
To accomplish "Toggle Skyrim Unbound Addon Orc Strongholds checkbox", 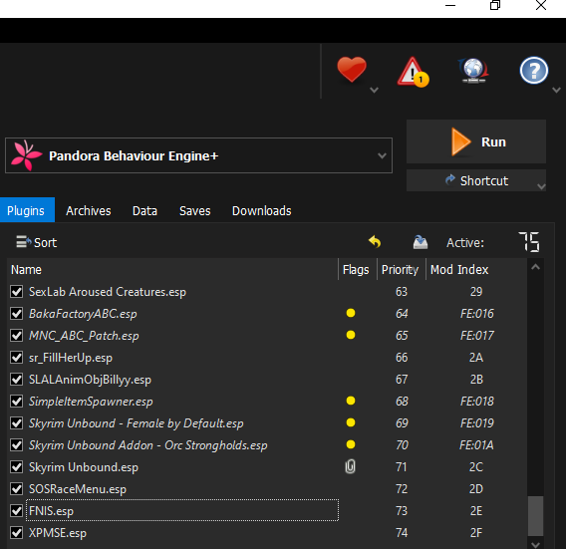I will [17, 445].
